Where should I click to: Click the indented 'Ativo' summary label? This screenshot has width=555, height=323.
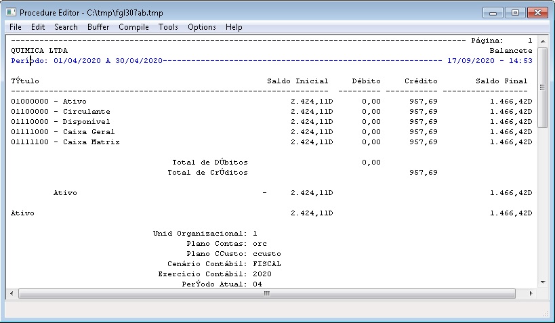[x=65, y=193]
